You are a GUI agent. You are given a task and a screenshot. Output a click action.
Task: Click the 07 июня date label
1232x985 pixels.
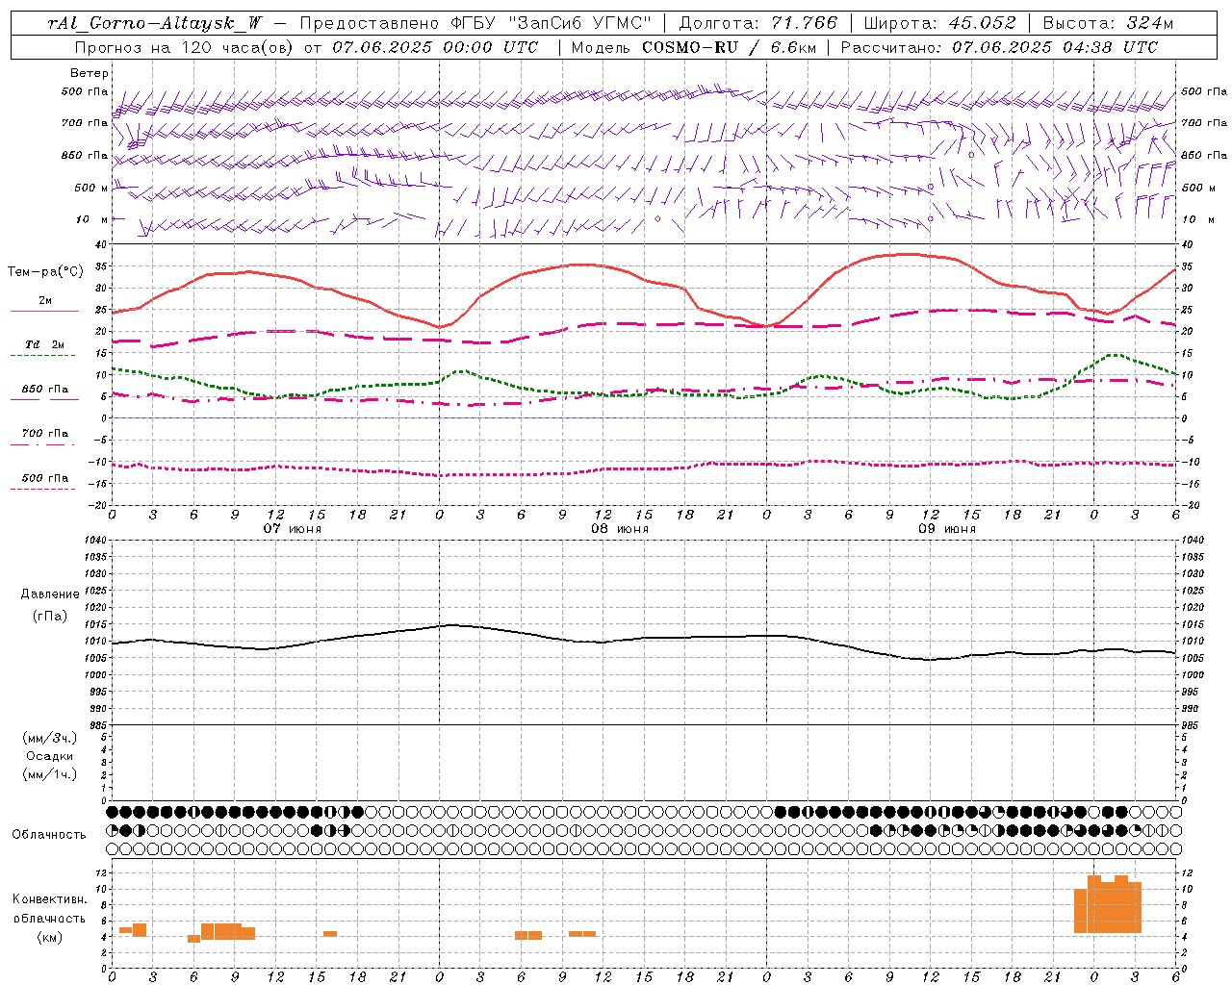point(293,529)
